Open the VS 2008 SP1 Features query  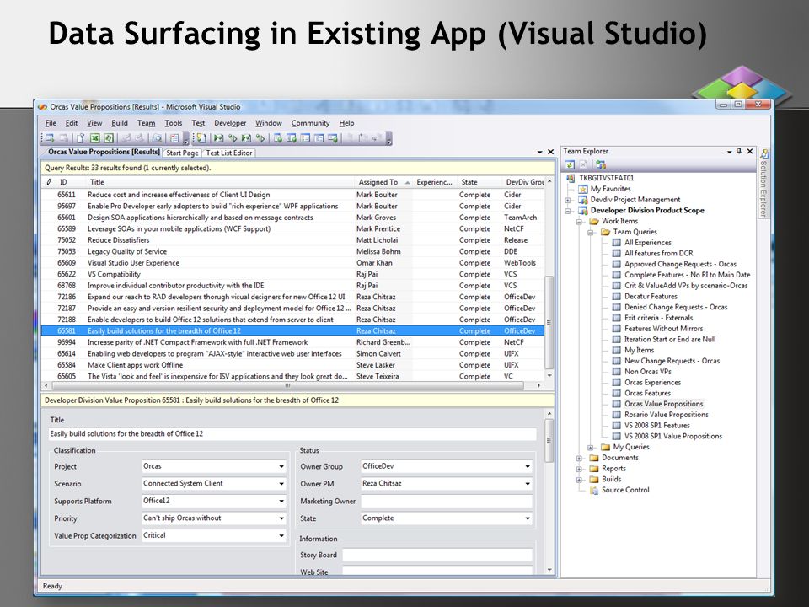(x=656, y=425)
